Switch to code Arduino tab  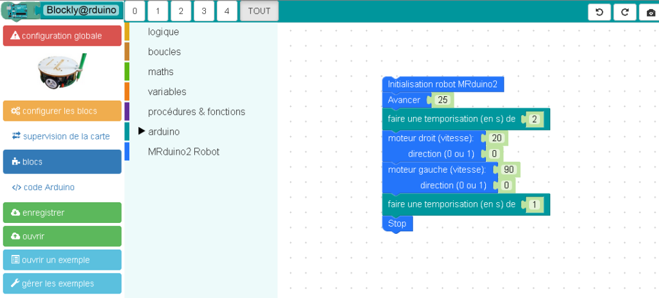pyautogui.click(x=62, y=188)
